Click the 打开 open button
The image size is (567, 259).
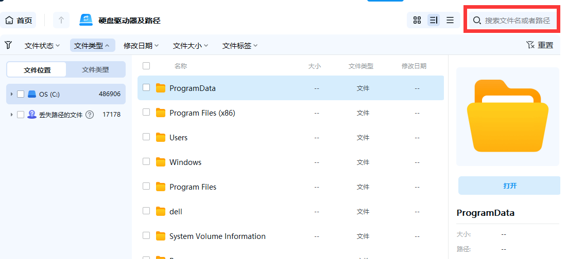(x=510, y=186)
